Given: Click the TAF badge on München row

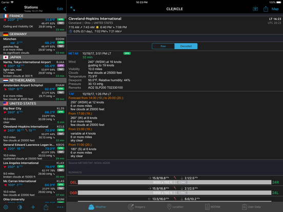Looking at the screenshot, I should pos(60,46).
